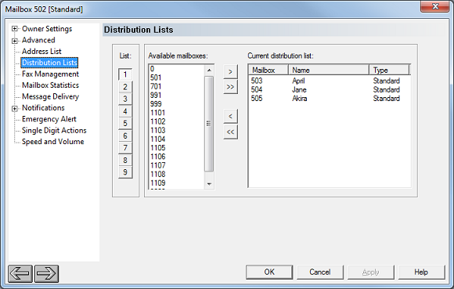
Task: Select available mailbox 501
Action: click(x=177, y=78)
